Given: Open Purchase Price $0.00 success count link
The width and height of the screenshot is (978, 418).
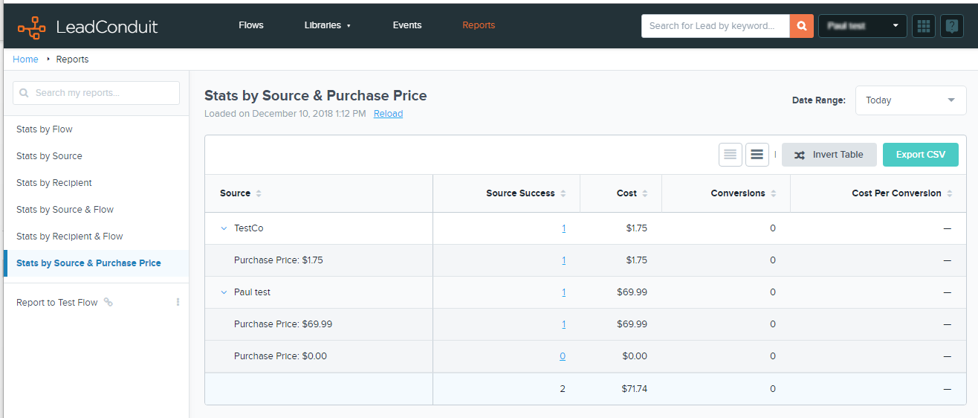Looking at the screenshot, I should [563, 356].
